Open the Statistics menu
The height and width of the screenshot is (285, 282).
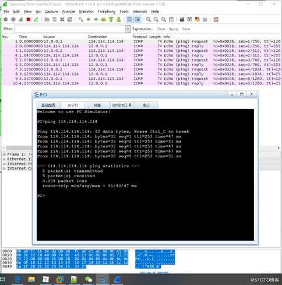(86, 12)
